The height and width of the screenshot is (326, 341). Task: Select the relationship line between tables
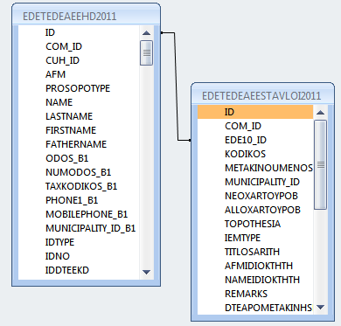(176, 87)
